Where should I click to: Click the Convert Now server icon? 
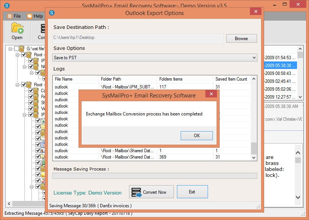(137, 192)
